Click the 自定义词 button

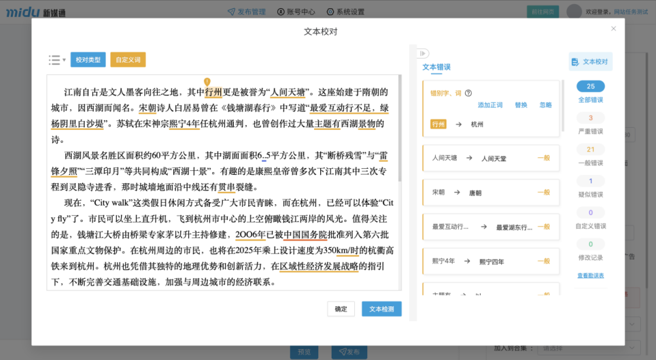coord(128,60)
